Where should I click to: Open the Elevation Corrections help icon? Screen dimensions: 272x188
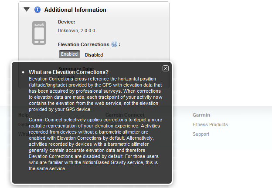pyautogui.click(x=114, y=44)
